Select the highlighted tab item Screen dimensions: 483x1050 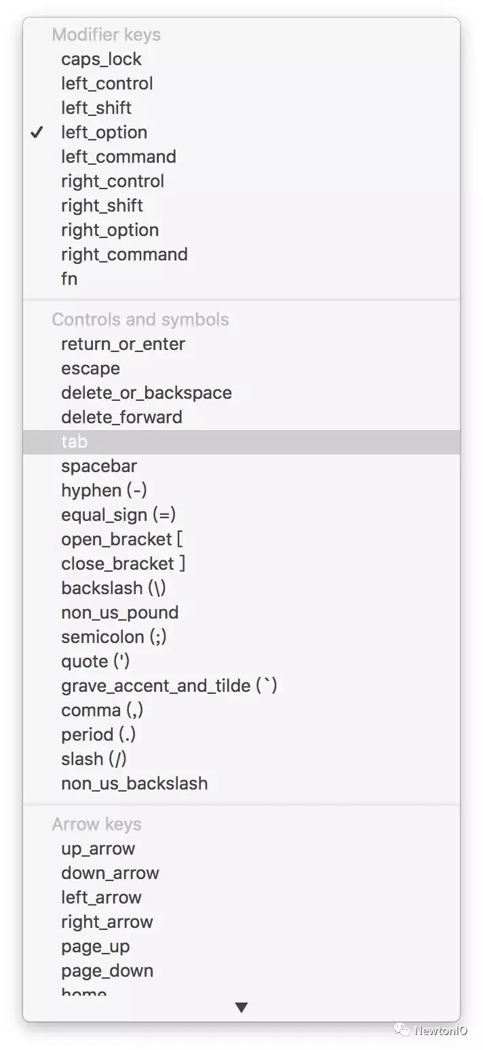coord(74,442)
